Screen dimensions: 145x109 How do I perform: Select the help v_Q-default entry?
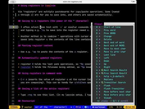coord(114,76)
